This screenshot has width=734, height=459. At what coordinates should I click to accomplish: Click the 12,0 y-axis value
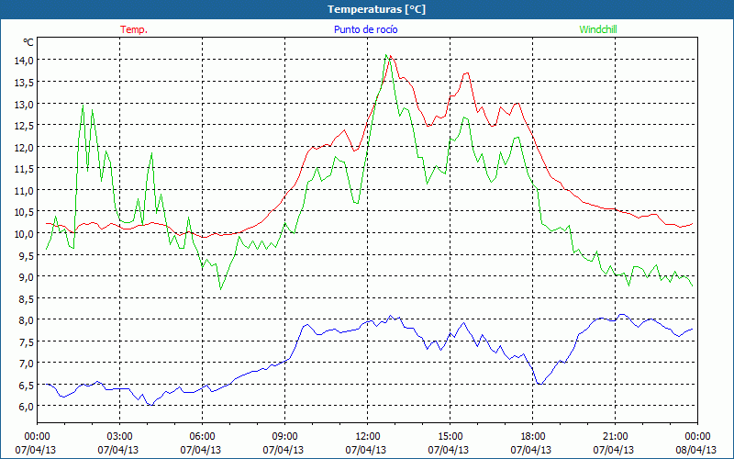[x=24, y=147]
